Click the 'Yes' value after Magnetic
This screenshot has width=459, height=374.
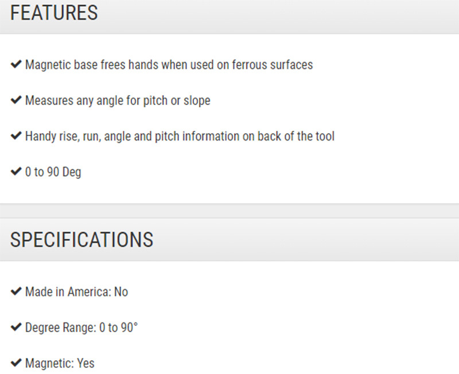(x=85, y=364)
